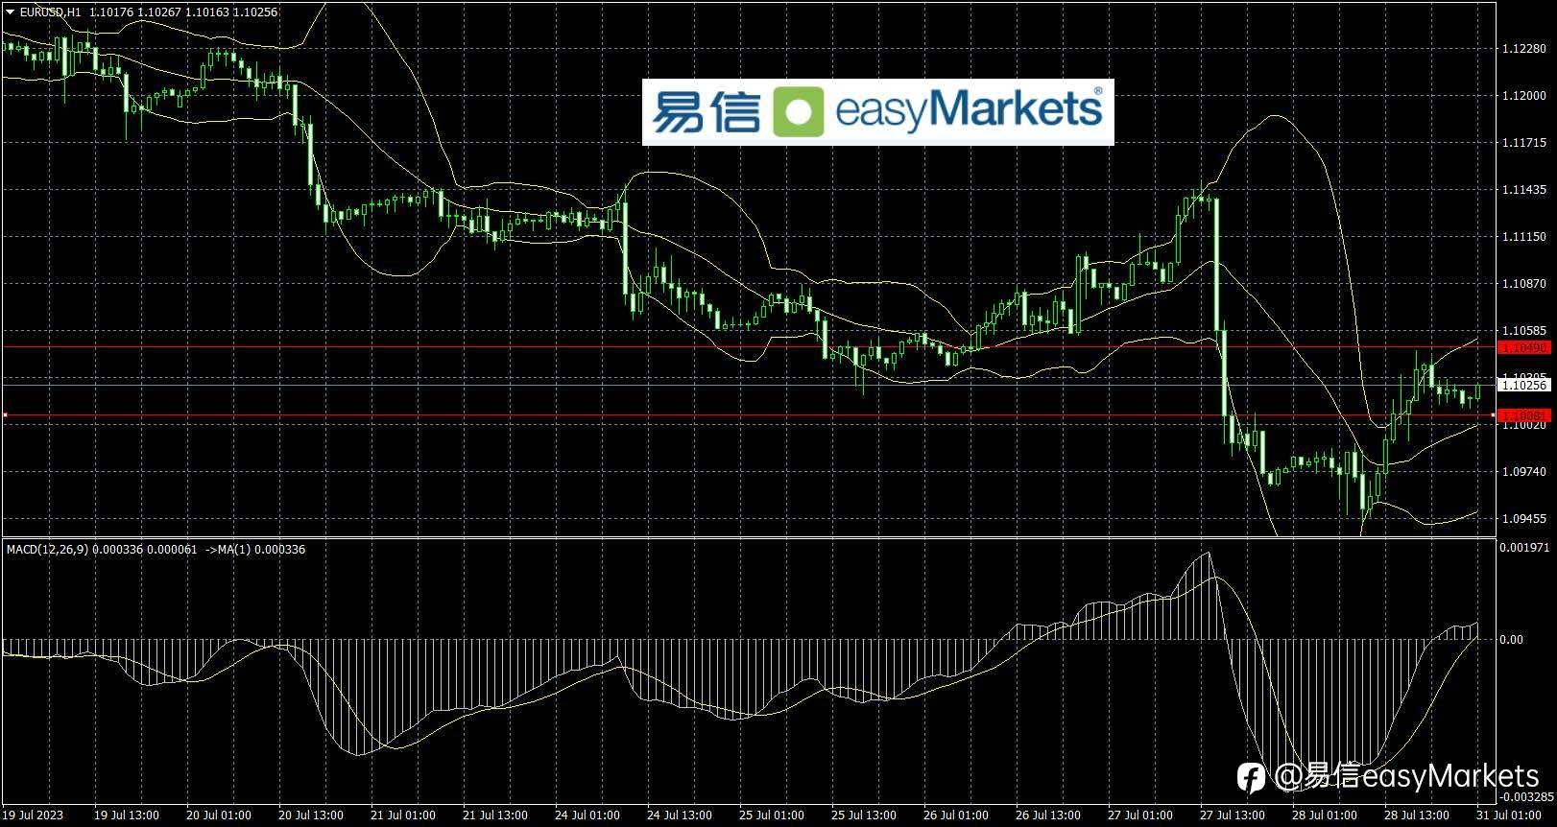Click the 1.09455 price axis label

coord(1523,519)
